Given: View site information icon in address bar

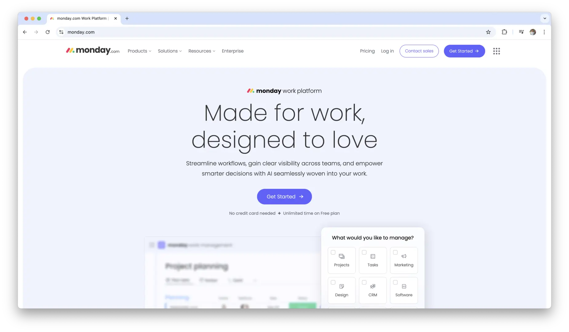Looking at the screenshot, I should coord(61,32).
